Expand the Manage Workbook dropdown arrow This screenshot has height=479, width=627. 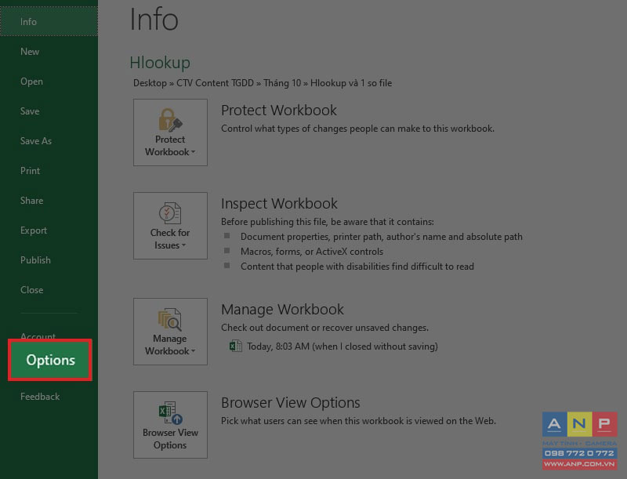click(193, 351)
